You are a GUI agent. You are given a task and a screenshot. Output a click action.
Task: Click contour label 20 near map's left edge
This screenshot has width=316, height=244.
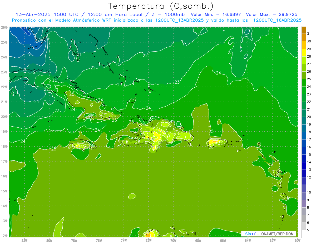25,69
